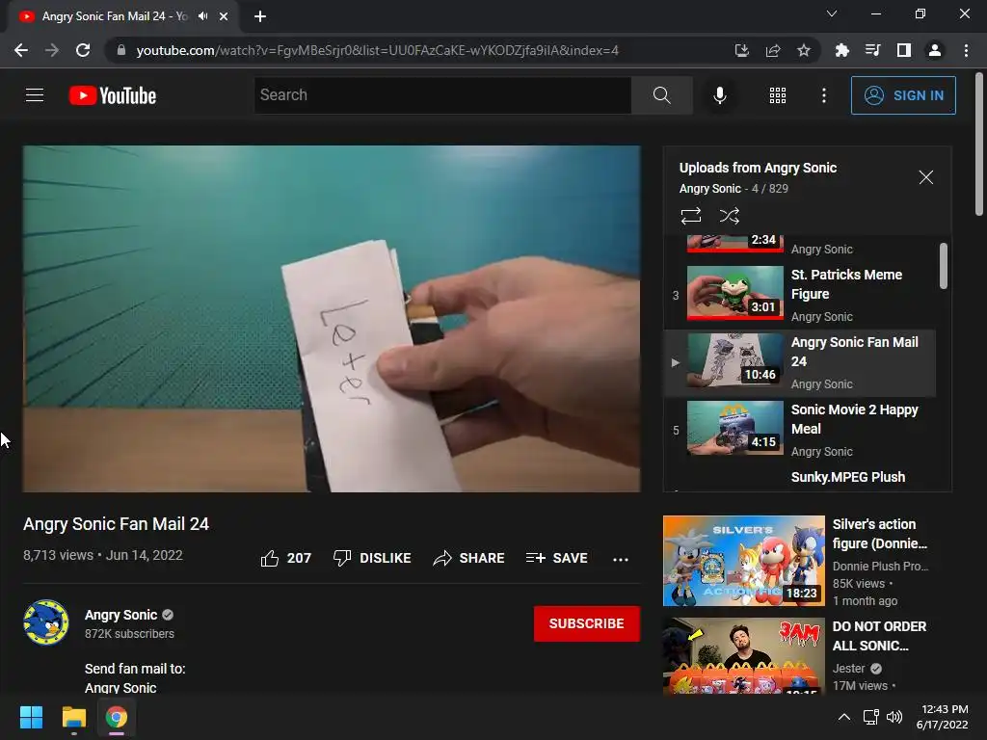Open a new Chrome tab
Image resolution: width=987 pixels, height=740 pixels.
[260, 16]
